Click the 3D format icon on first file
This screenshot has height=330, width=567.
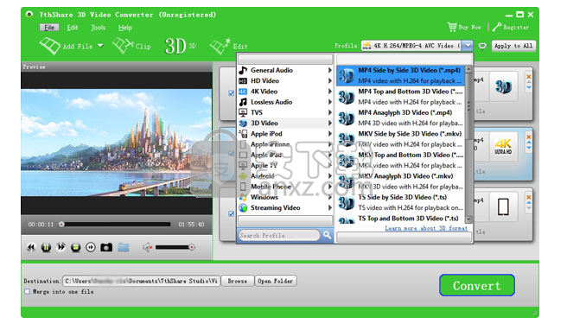503,86
